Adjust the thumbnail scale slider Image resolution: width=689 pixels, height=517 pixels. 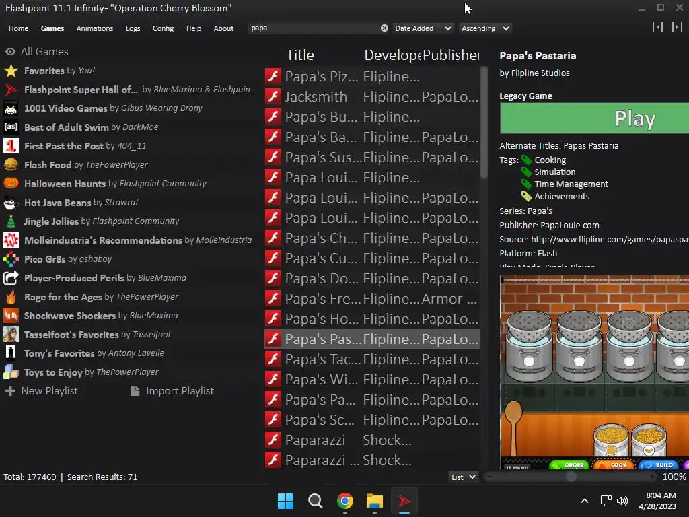pyautogui.click(x=571, y=477)
